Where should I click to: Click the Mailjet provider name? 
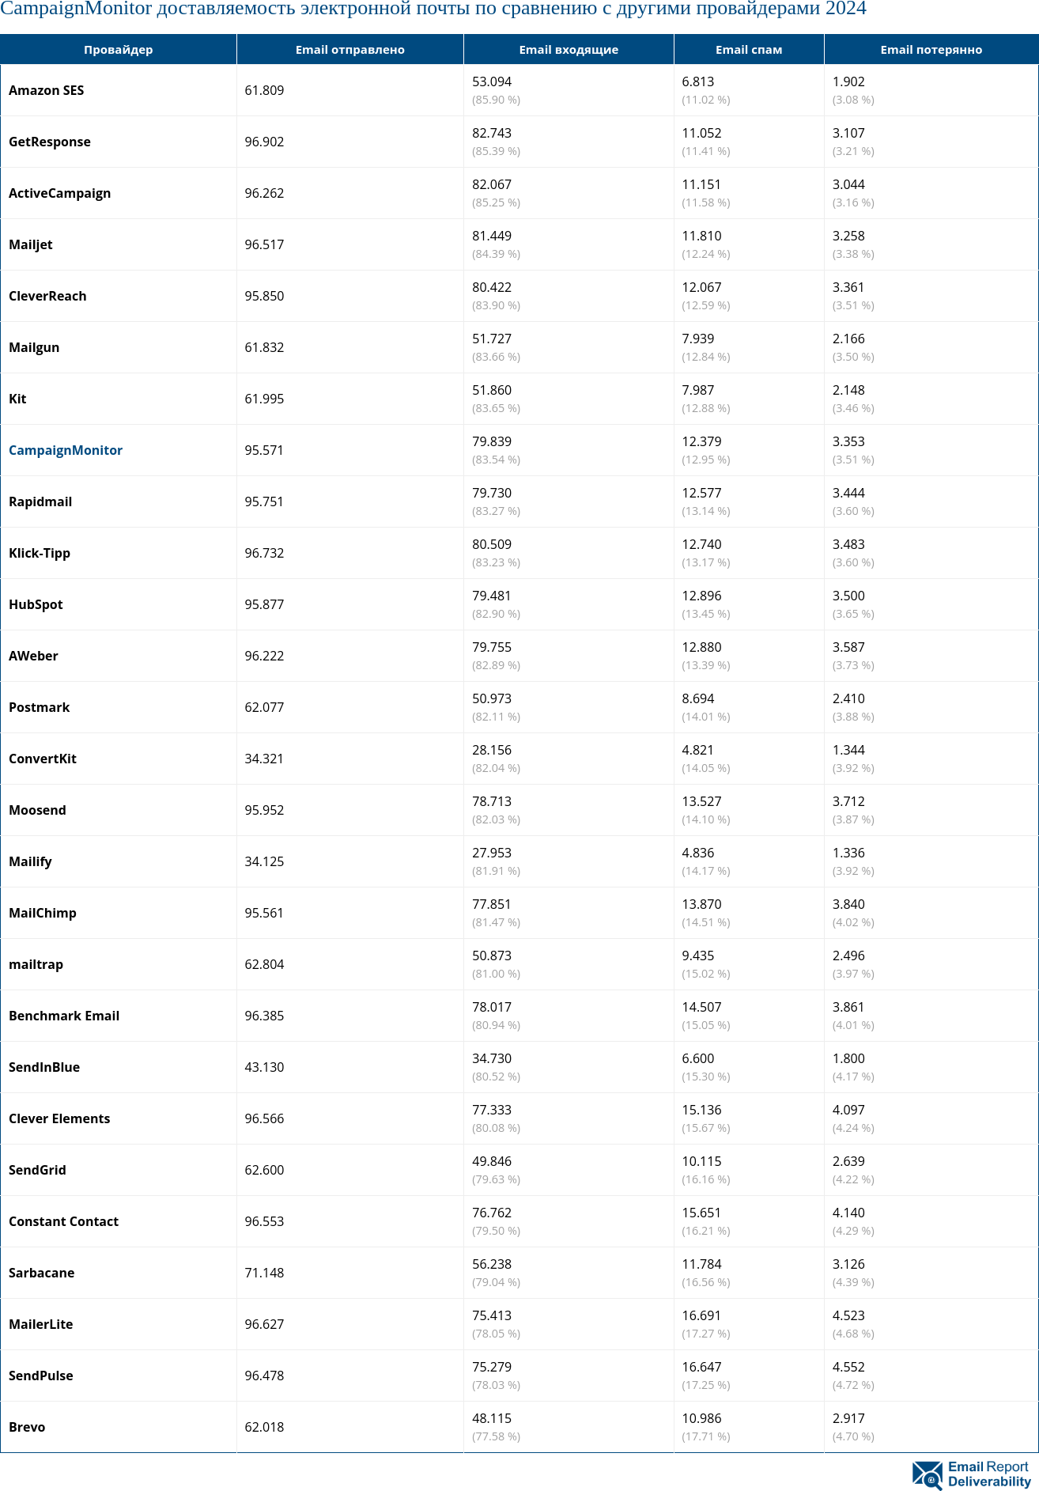tap(31, 244)
